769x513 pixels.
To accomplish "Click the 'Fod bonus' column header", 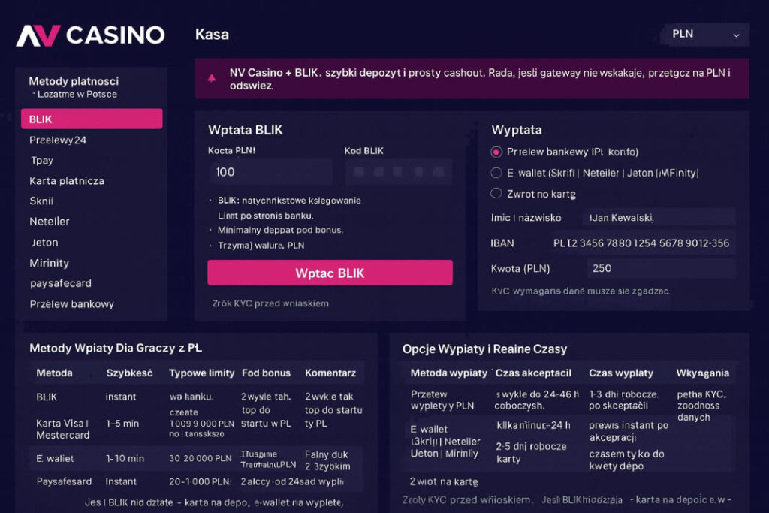I will pos(266,373).
